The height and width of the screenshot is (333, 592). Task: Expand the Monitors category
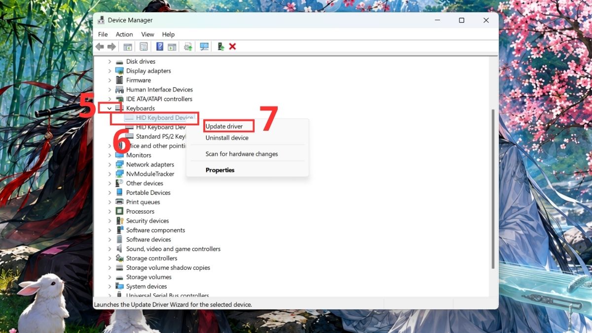110,155
